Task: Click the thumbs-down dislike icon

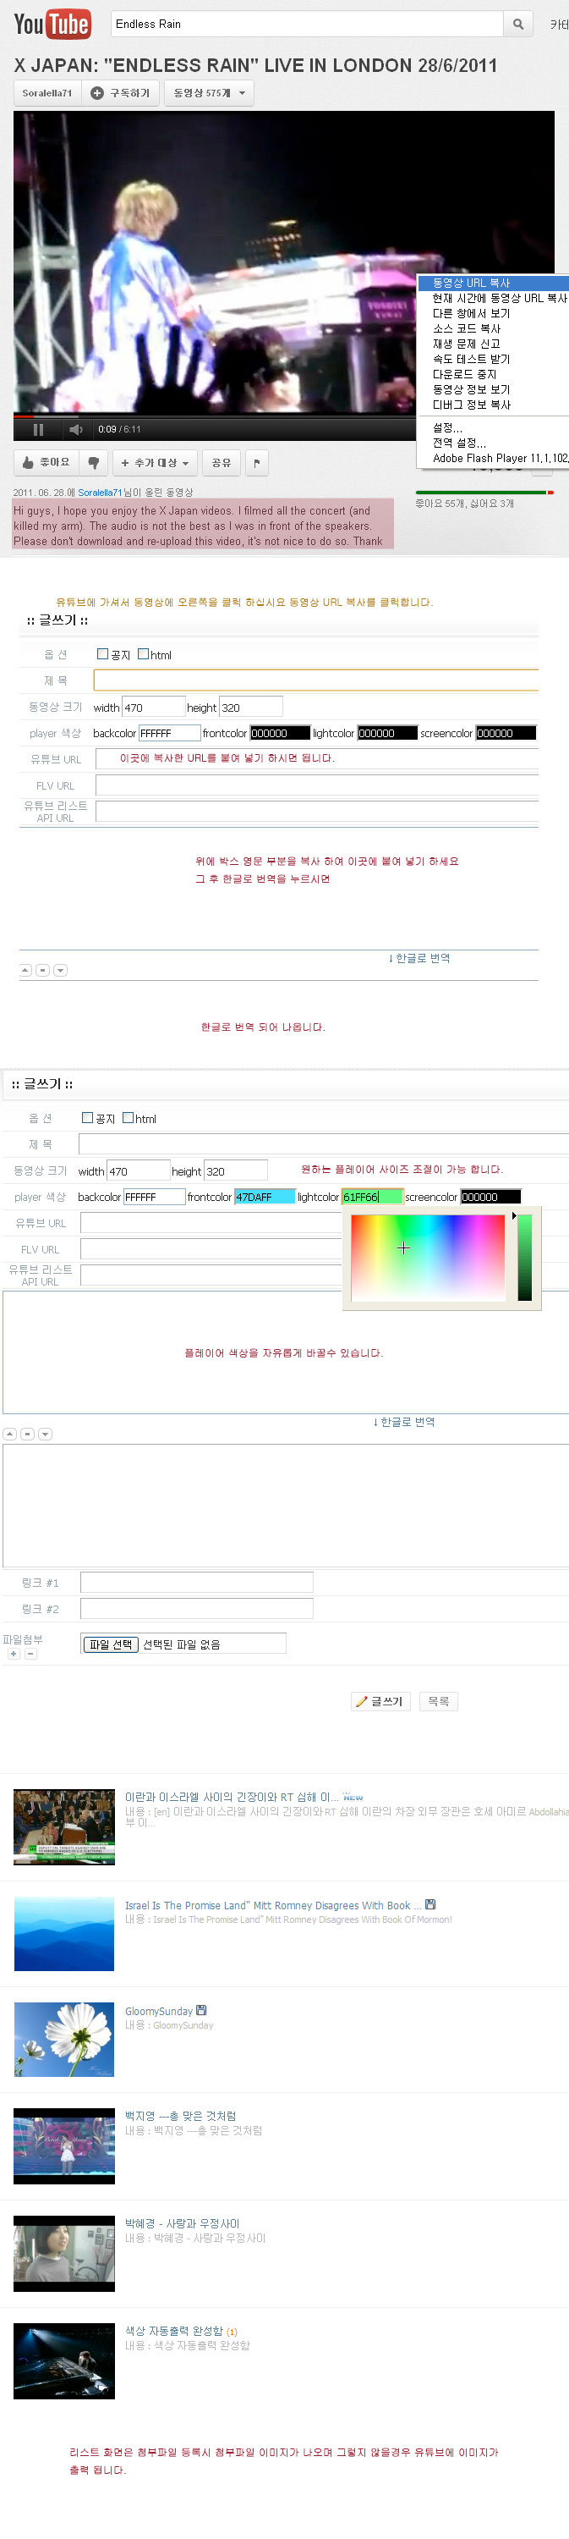Action: pyautogui.click(x=94, y=462)
